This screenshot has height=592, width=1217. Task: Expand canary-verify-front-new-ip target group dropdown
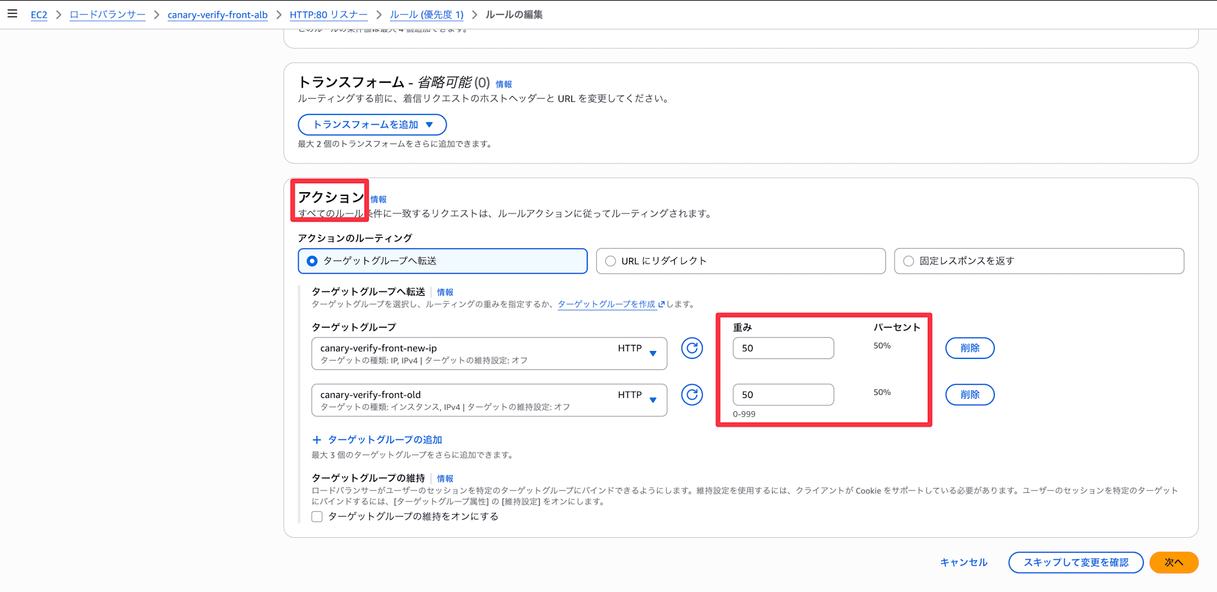[x=489, y=353]
